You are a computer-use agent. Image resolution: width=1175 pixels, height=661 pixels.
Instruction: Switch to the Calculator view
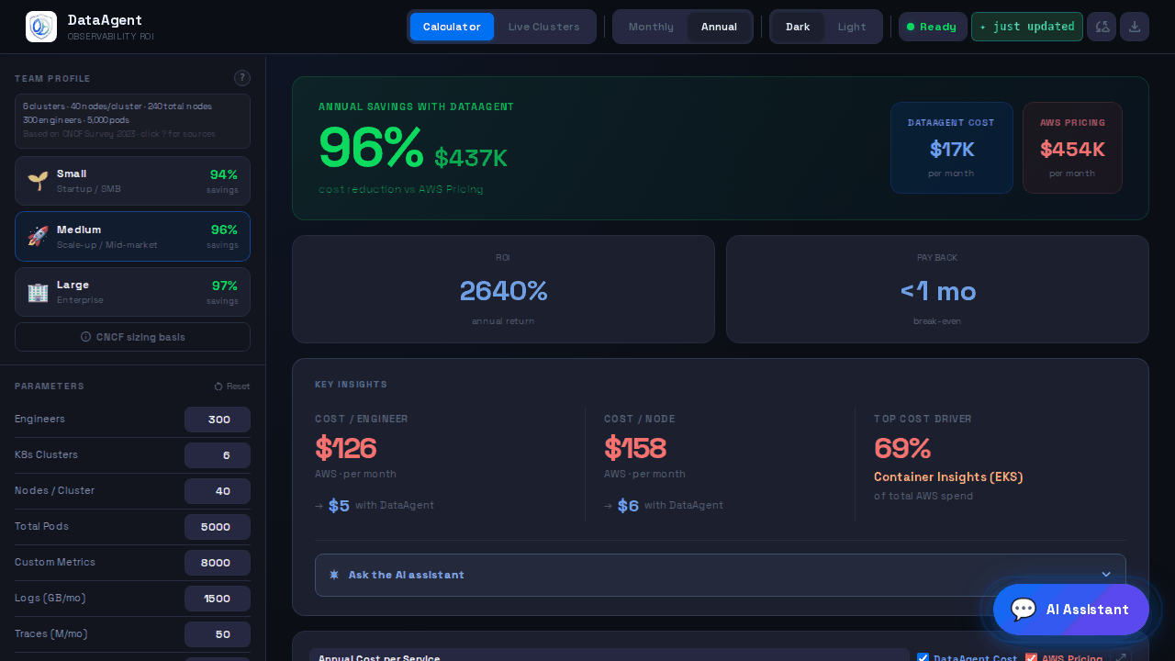[x=452, y=27]
